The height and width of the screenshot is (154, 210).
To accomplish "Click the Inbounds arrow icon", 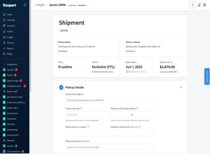I will click(4, 20).
